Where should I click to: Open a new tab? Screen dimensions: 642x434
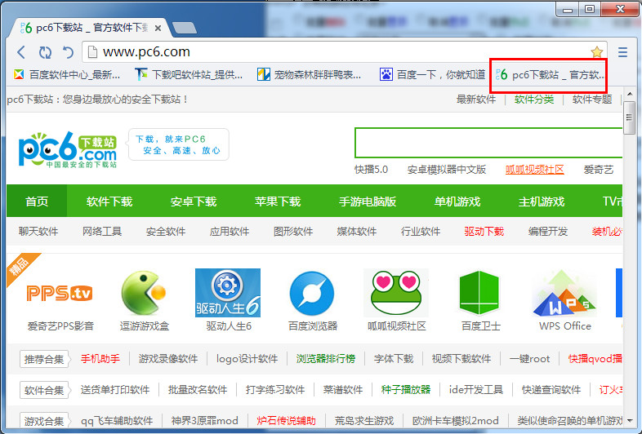click(x=185, y=28)
